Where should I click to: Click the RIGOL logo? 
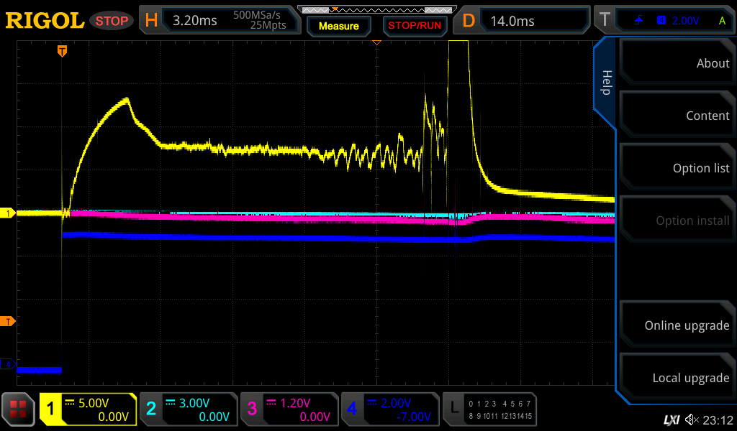coord(45,21)
